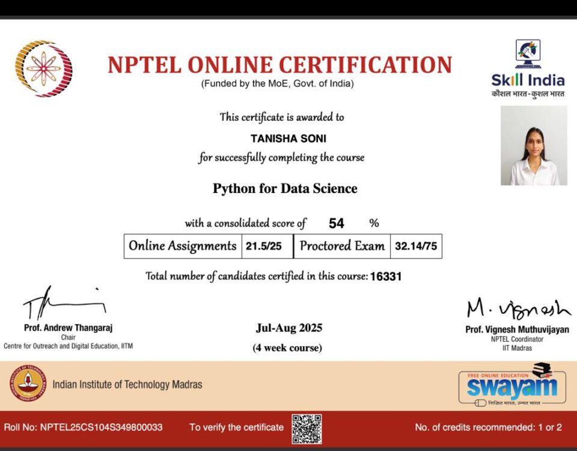Viewport: 577px width, 451px height.
Task: Click the credits recommended 1 or 2 text
Action: coord(488,427)
